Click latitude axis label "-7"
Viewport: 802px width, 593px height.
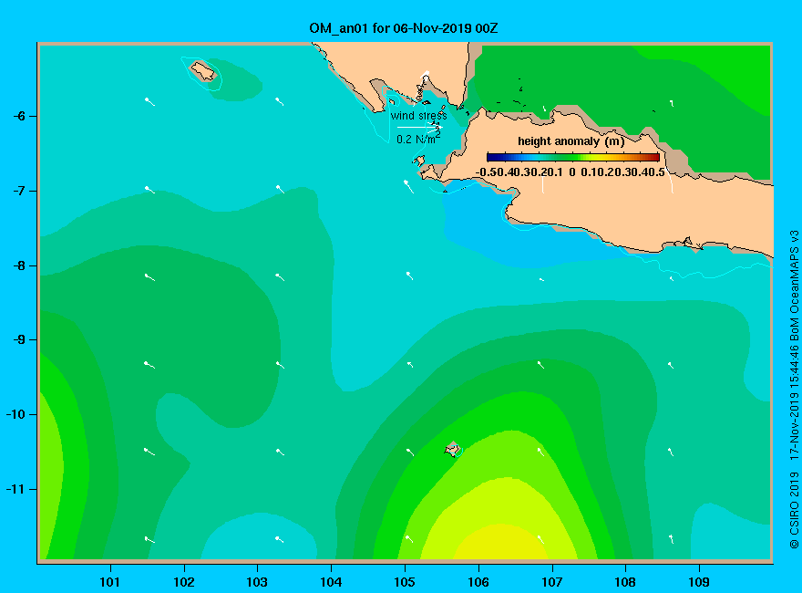19,191
